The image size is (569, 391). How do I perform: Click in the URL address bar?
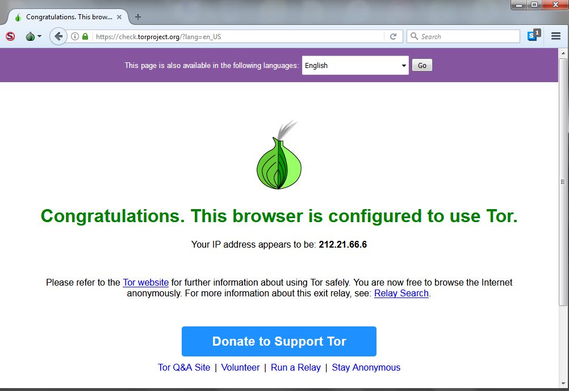pyautogui.click(x=238, y=36)
